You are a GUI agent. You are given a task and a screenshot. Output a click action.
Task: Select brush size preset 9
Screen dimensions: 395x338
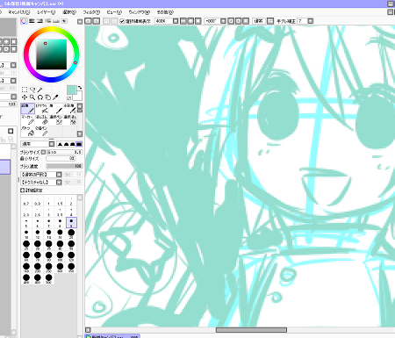coord(71,223)
